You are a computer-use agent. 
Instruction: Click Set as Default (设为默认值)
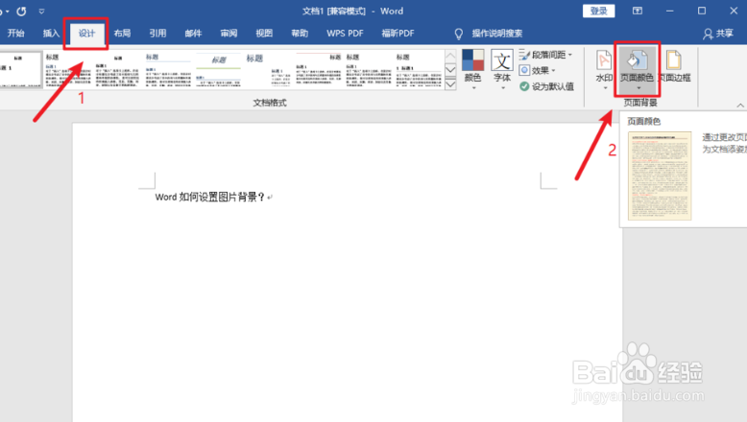click(546, 86)
